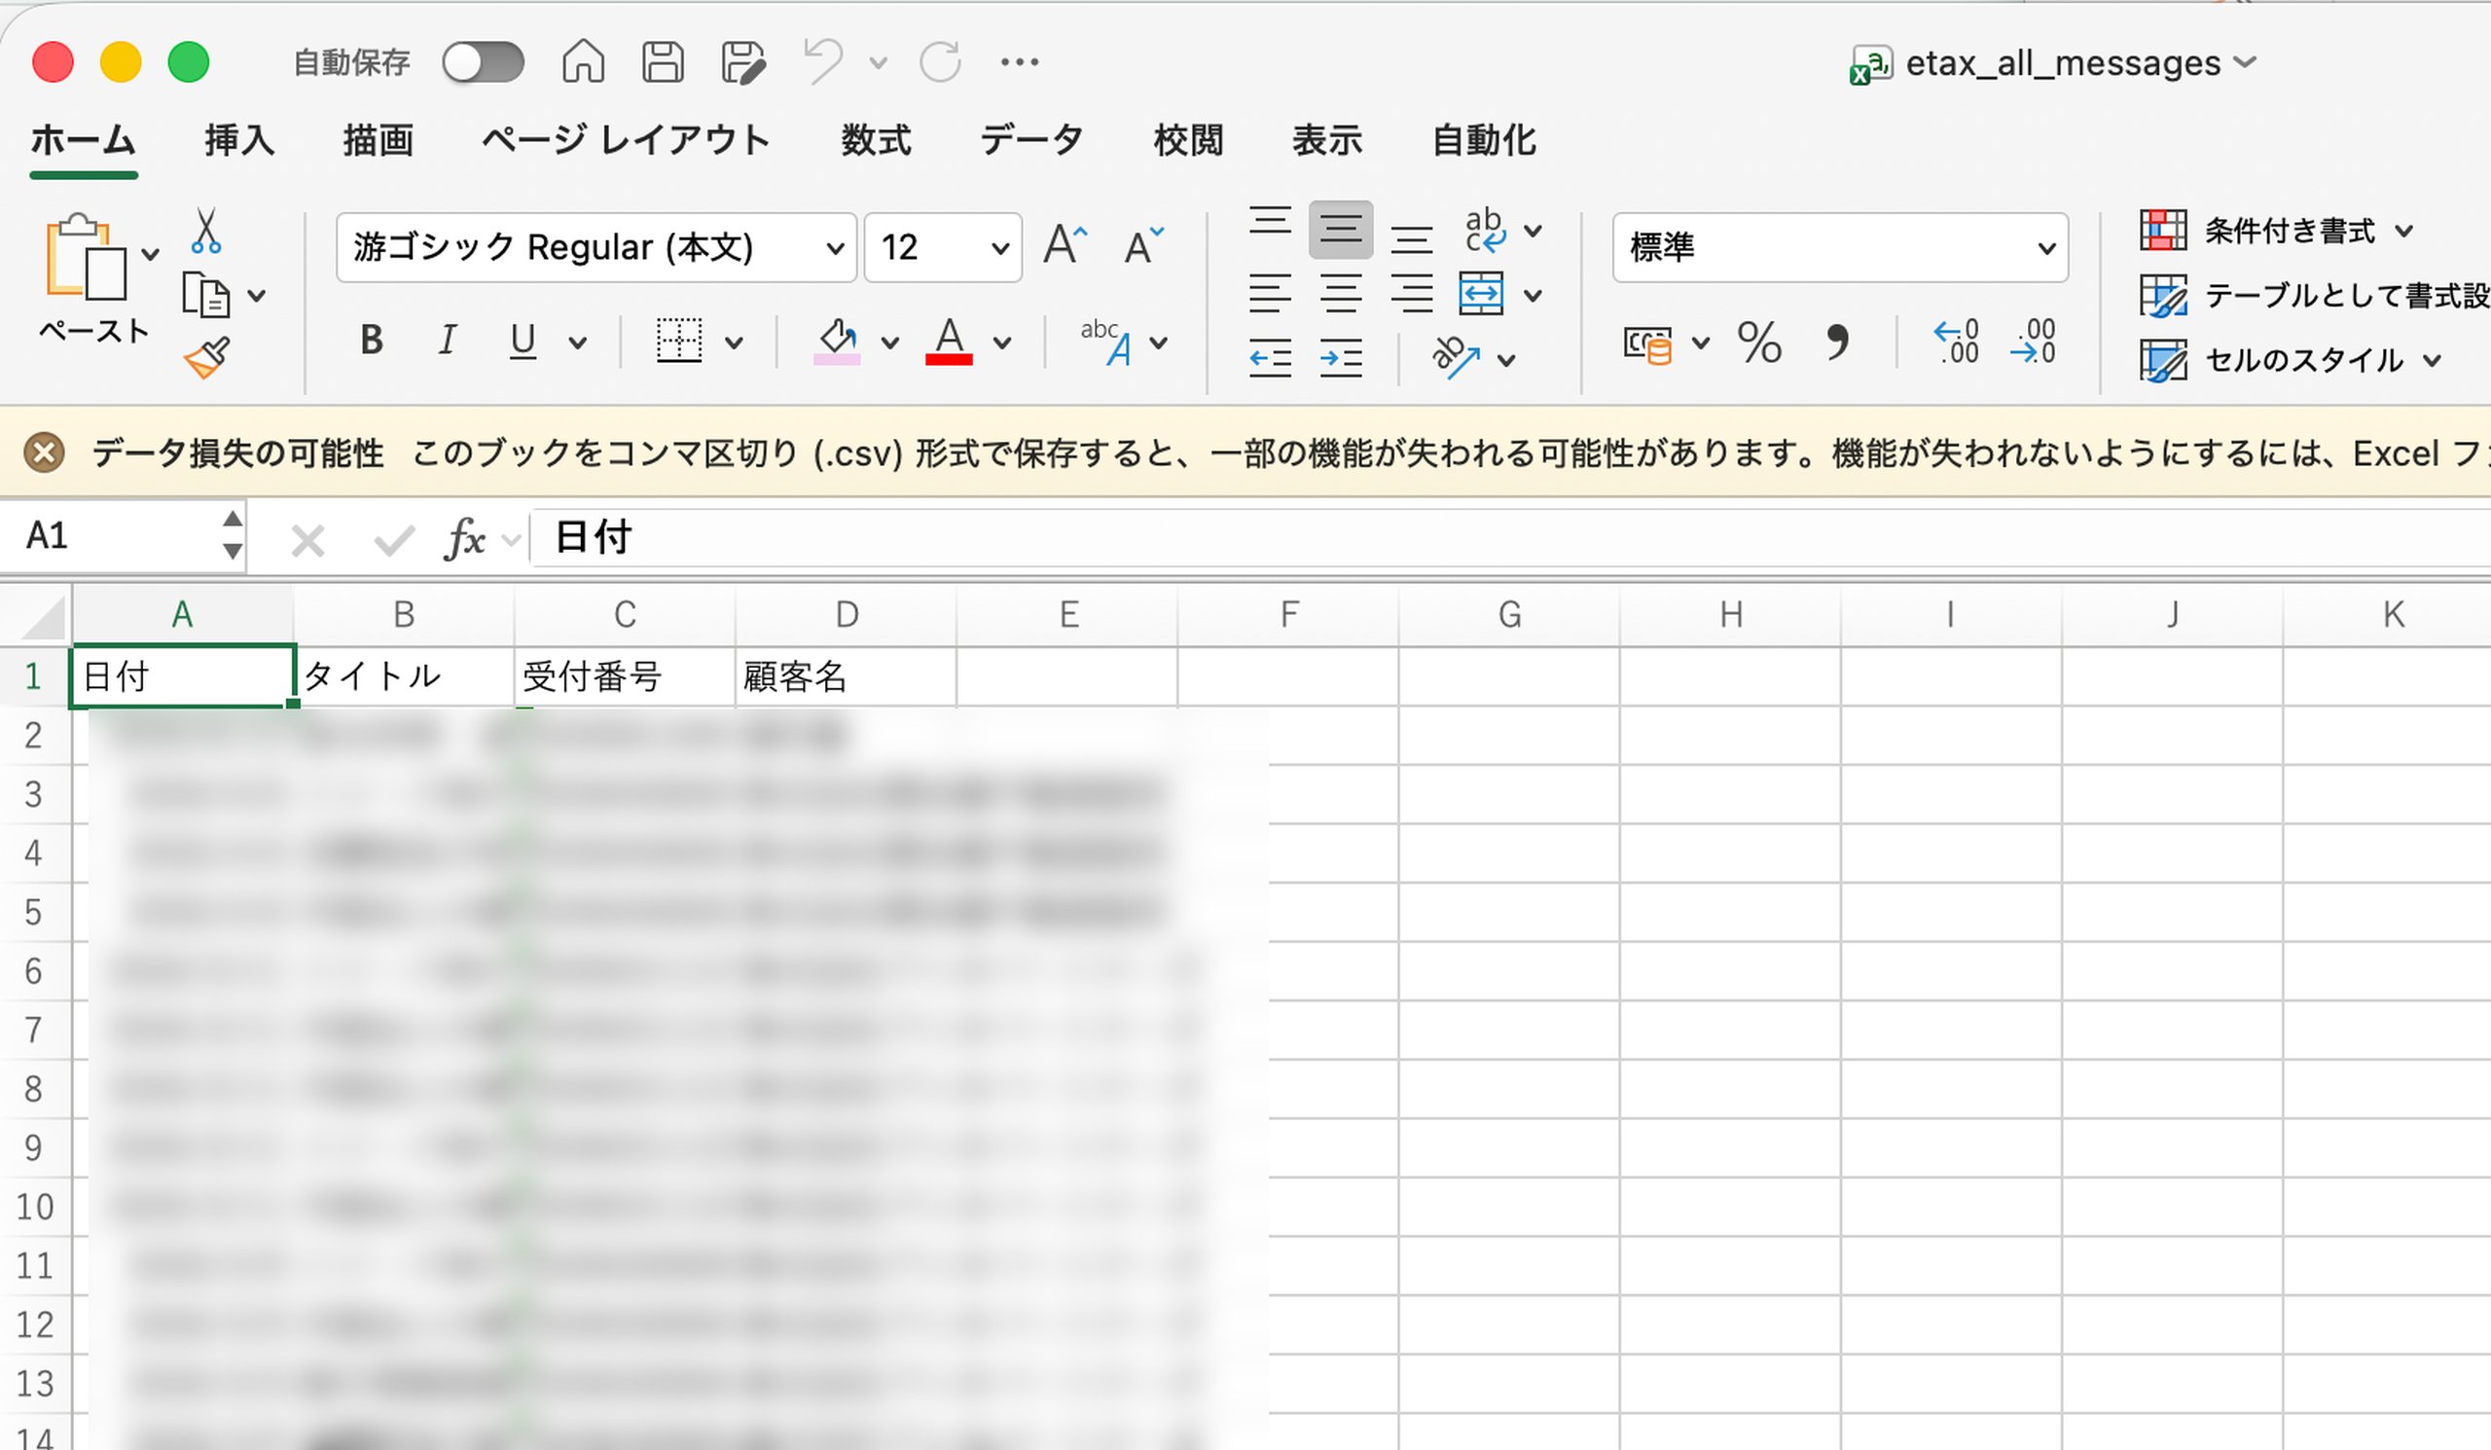Open the 游ゴシック font name dropdown
The height and width of the screenshot is (1450, 2491).
click(x=596, y=247)
